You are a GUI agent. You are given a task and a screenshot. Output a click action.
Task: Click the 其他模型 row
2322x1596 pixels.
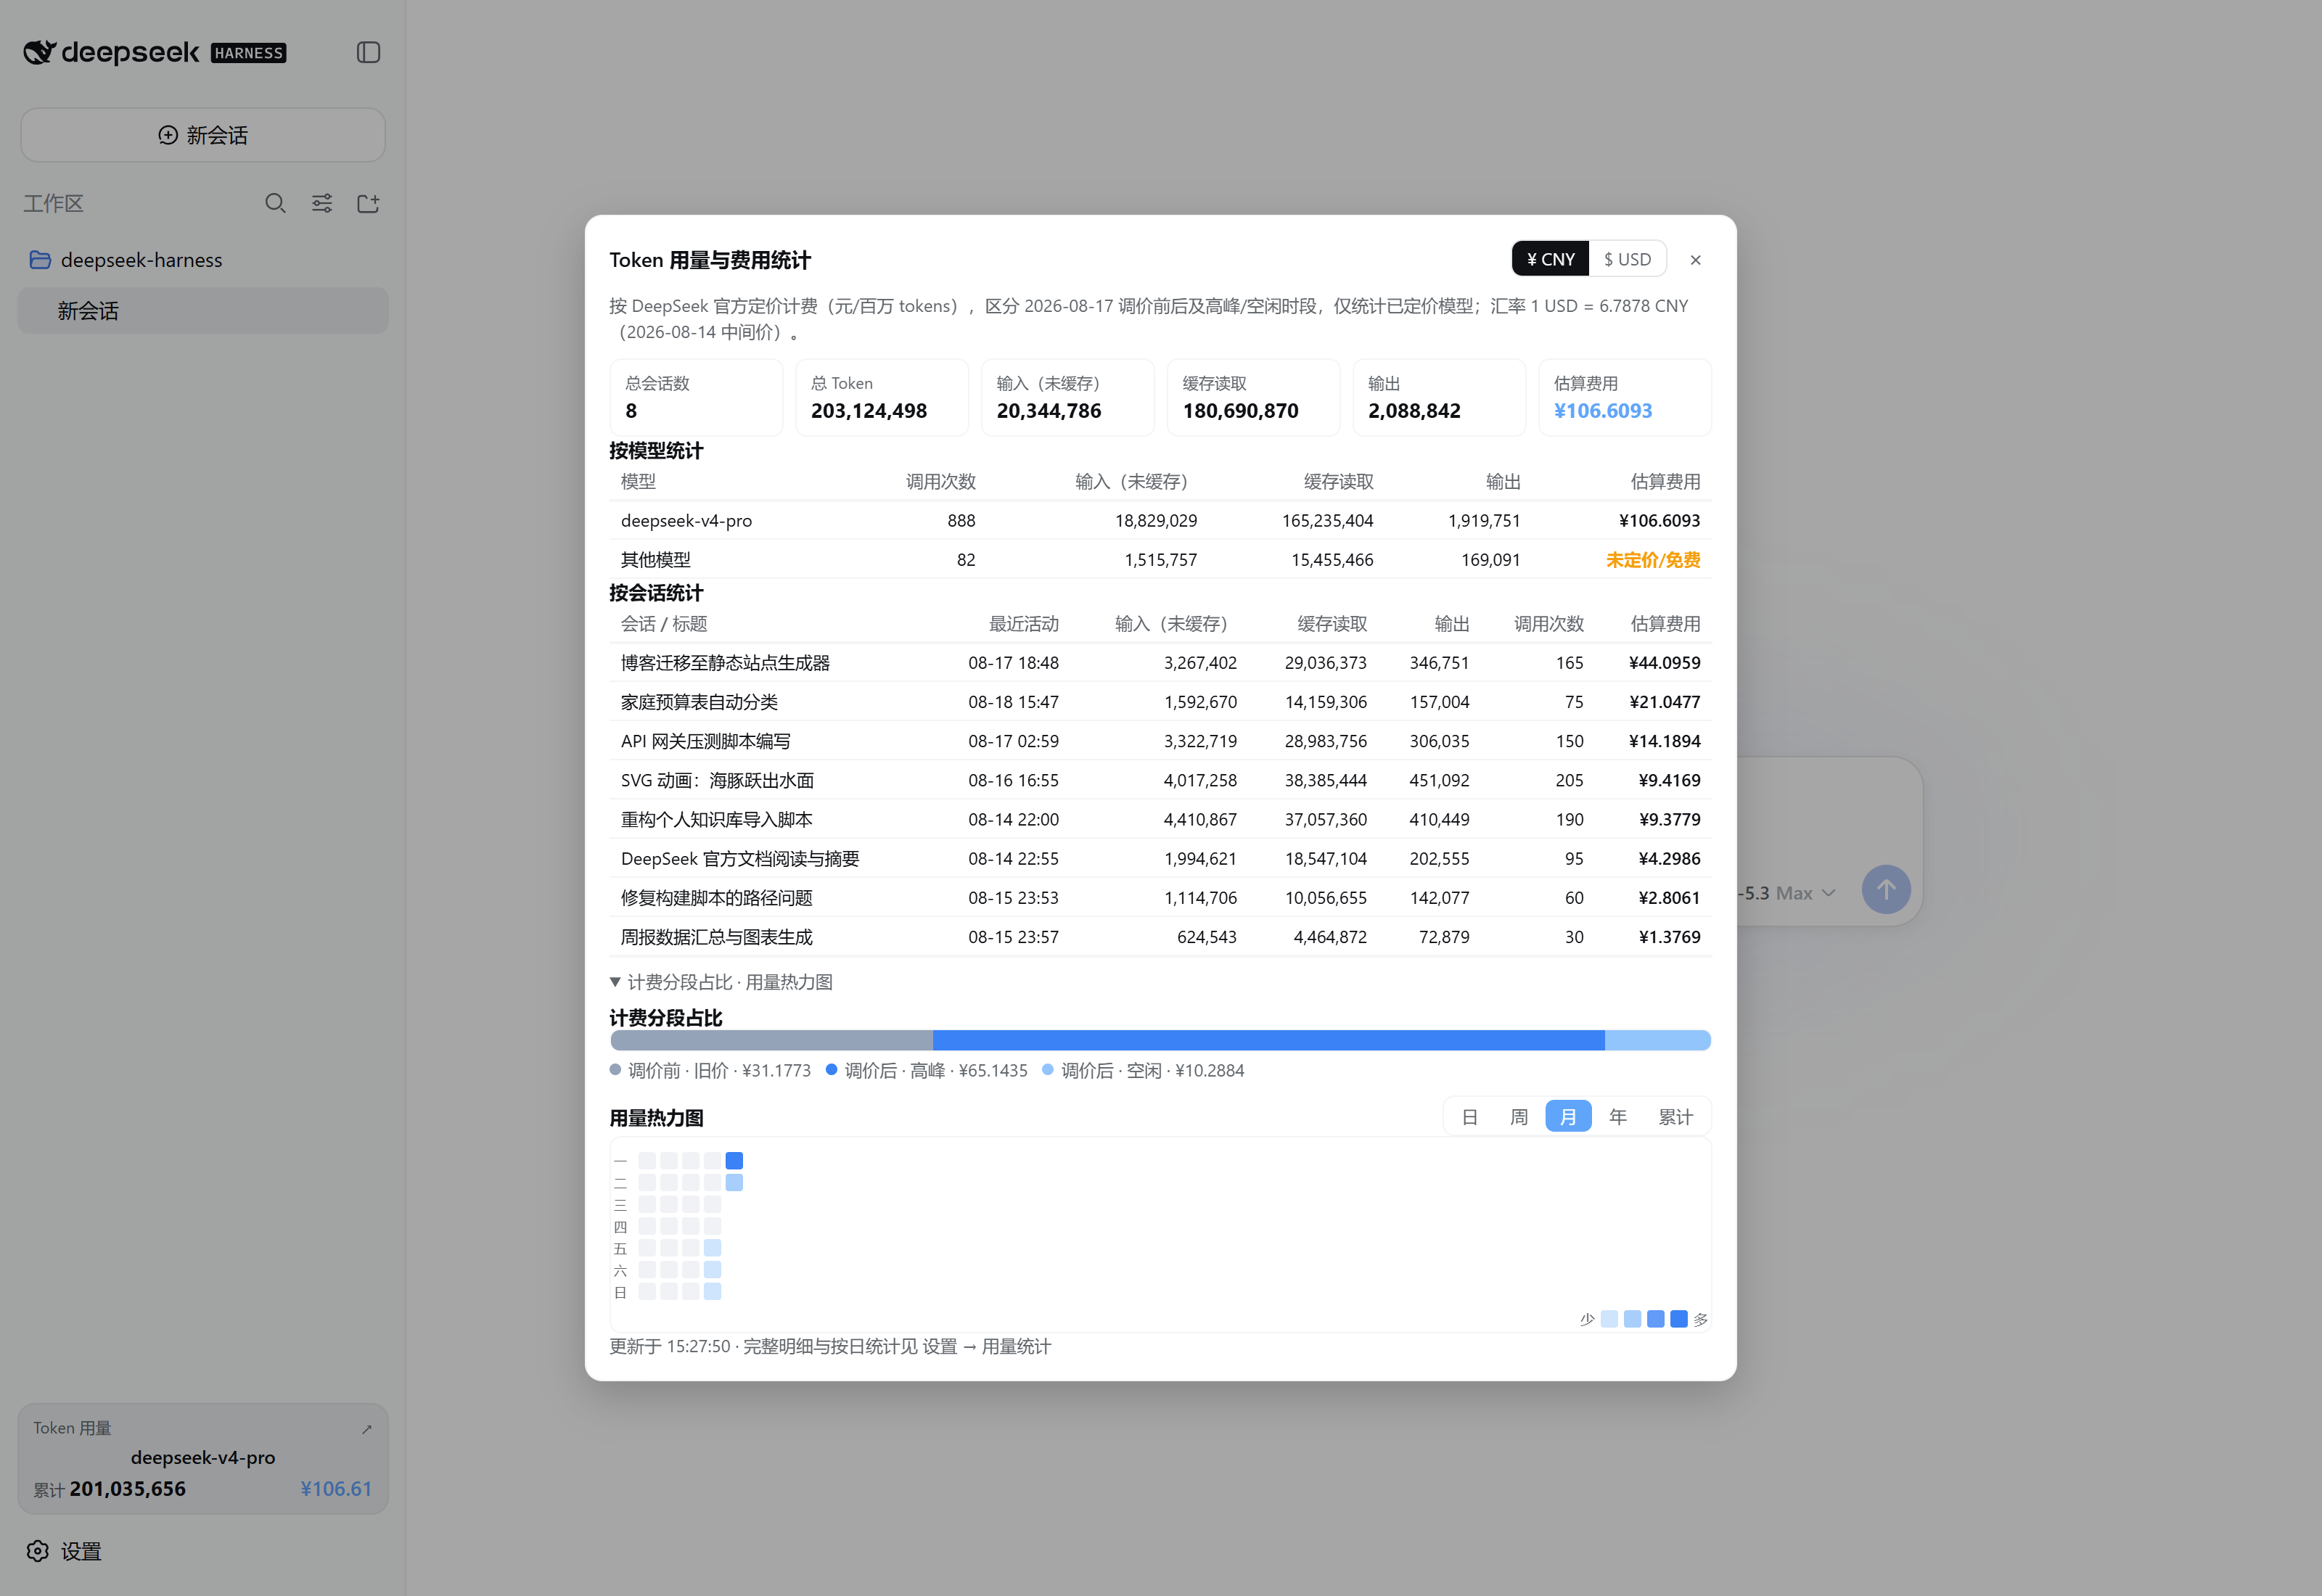1160,560
